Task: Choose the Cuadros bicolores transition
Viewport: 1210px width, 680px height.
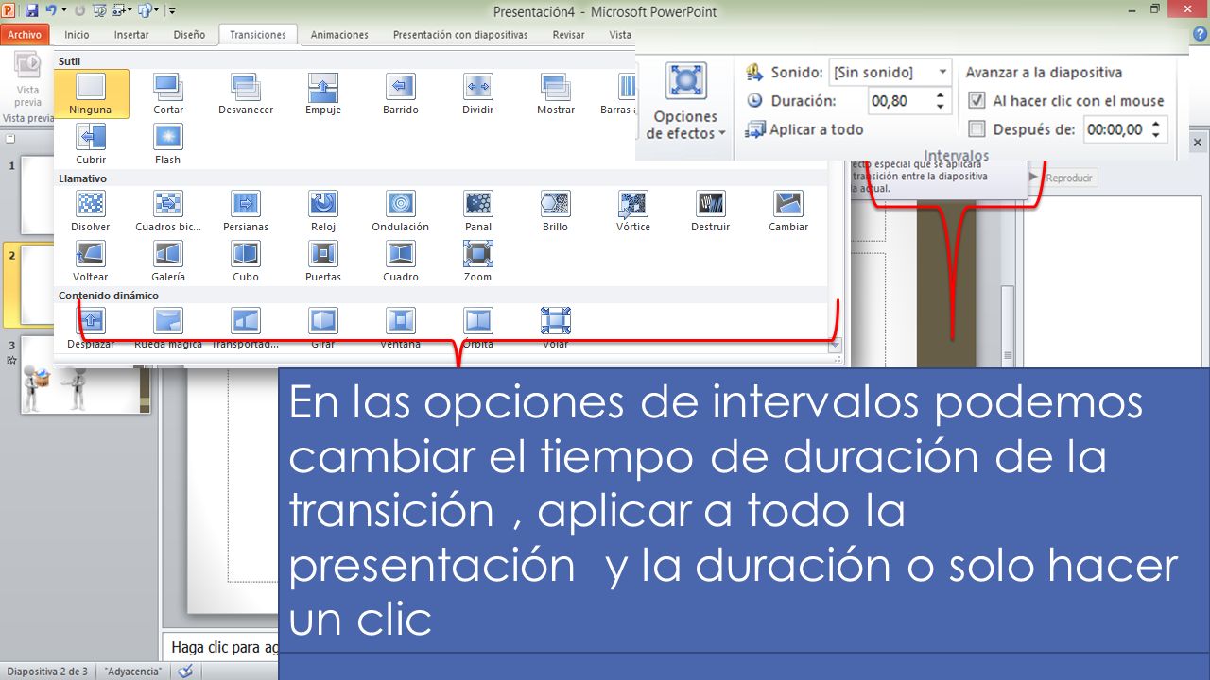Action: click(x=168, y=211)
